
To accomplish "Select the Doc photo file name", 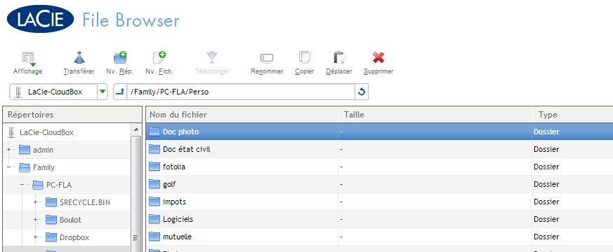I will tap(180, 132).
